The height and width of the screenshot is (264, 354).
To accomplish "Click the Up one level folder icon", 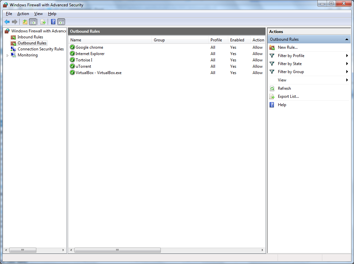I will [x=25, y=22].
